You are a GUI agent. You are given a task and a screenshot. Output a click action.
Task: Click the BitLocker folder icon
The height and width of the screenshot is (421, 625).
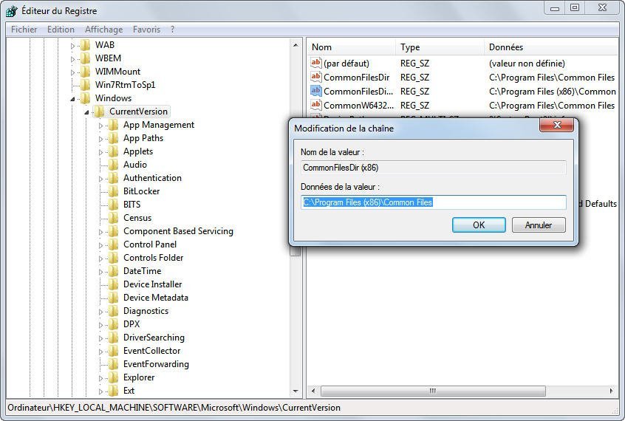114,191
